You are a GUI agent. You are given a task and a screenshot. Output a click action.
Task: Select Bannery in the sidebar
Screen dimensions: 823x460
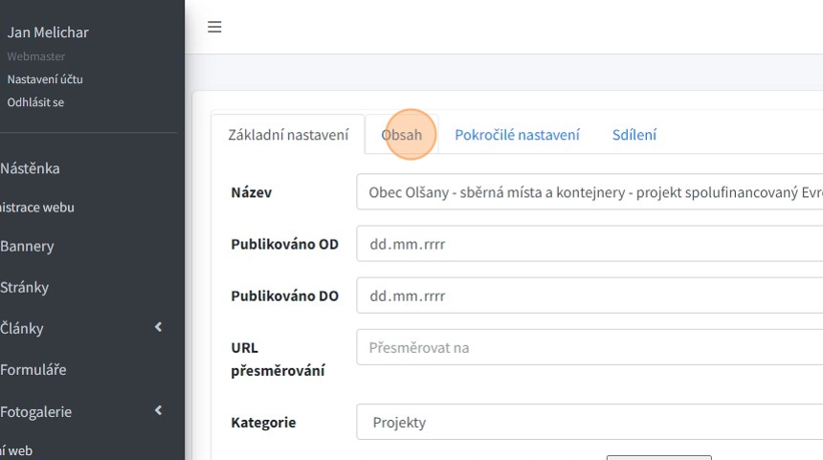pyautogui.click(x=27, y=246)
